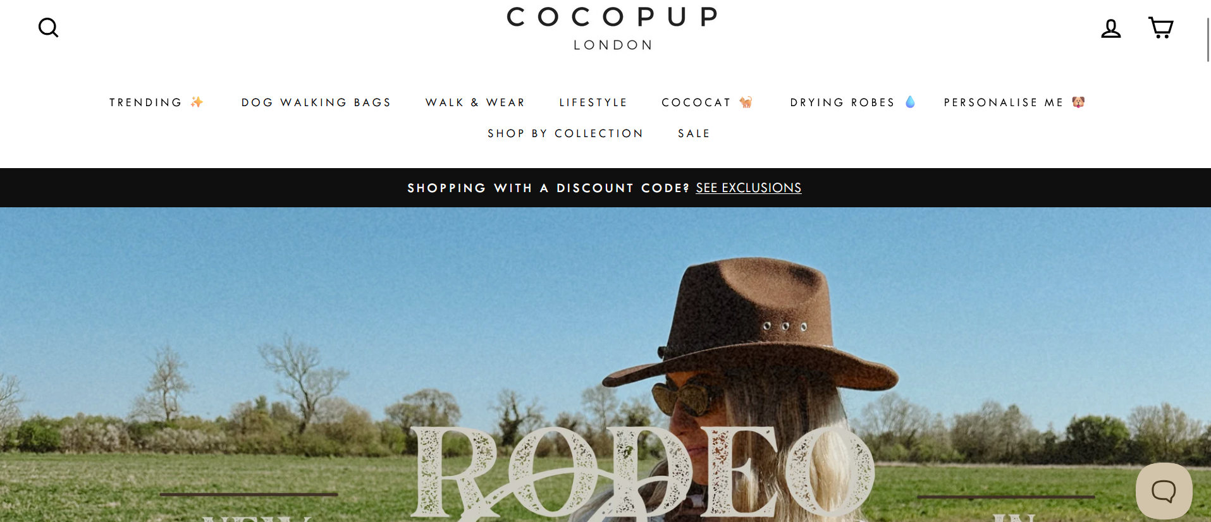Viewport: 1211px width, 522px height.
Task: Open the Dog Walking Bags menu
Action: (316, 102)
